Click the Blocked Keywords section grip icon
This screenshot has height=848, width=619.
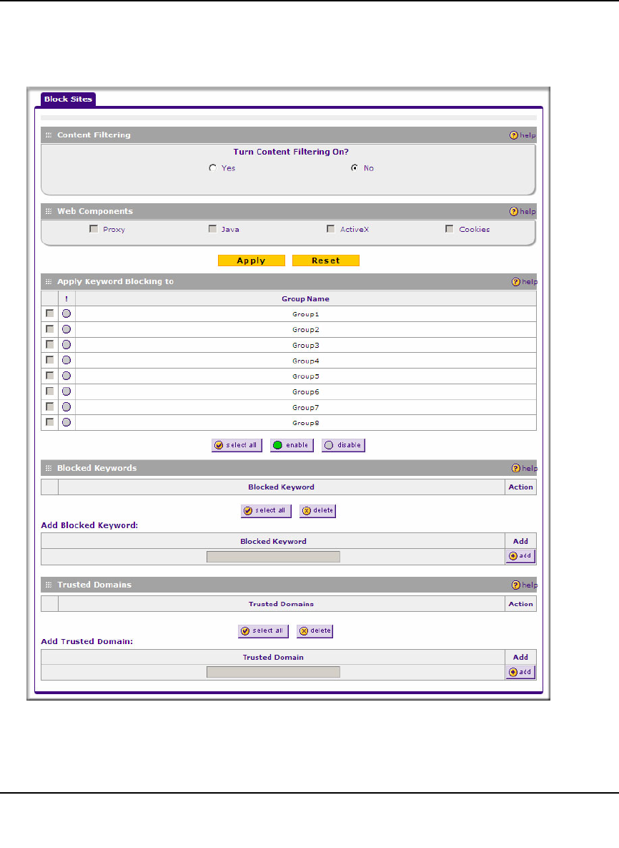(49, 468)
